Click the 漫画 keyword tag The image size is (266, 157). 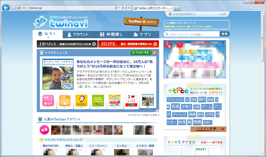[192, 114]
